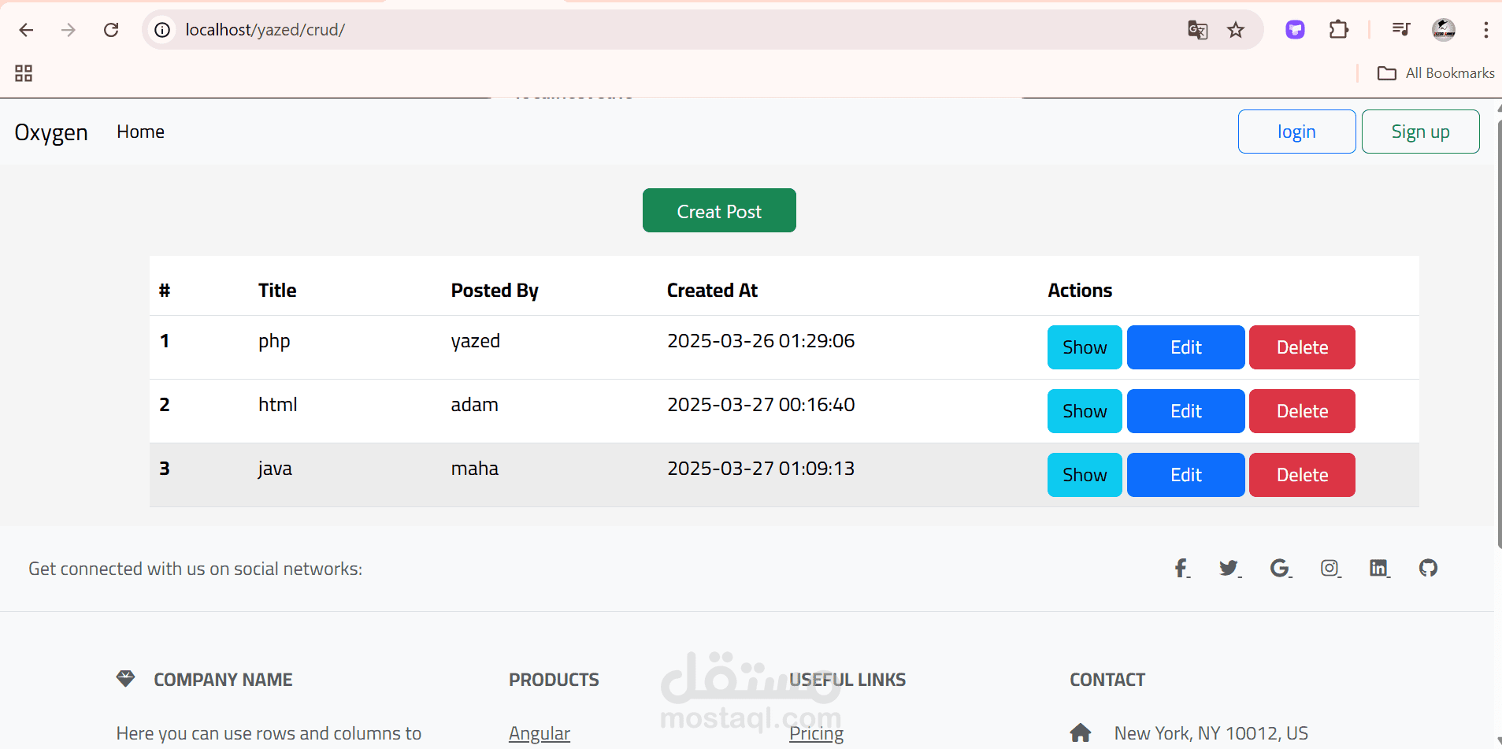Open the All Bookmarks folder

pos(1436,73)
